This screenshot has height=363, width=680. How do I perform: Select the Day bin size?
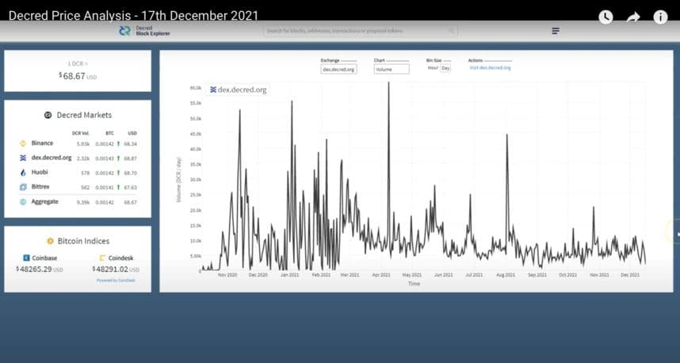(x=445, y=68)
